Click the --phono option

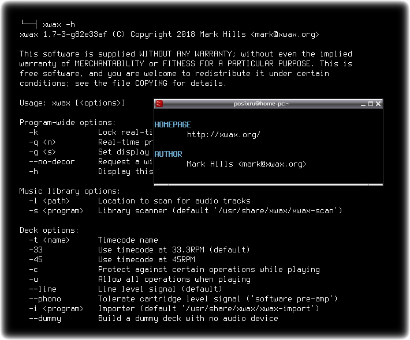[x=45, y=299]
